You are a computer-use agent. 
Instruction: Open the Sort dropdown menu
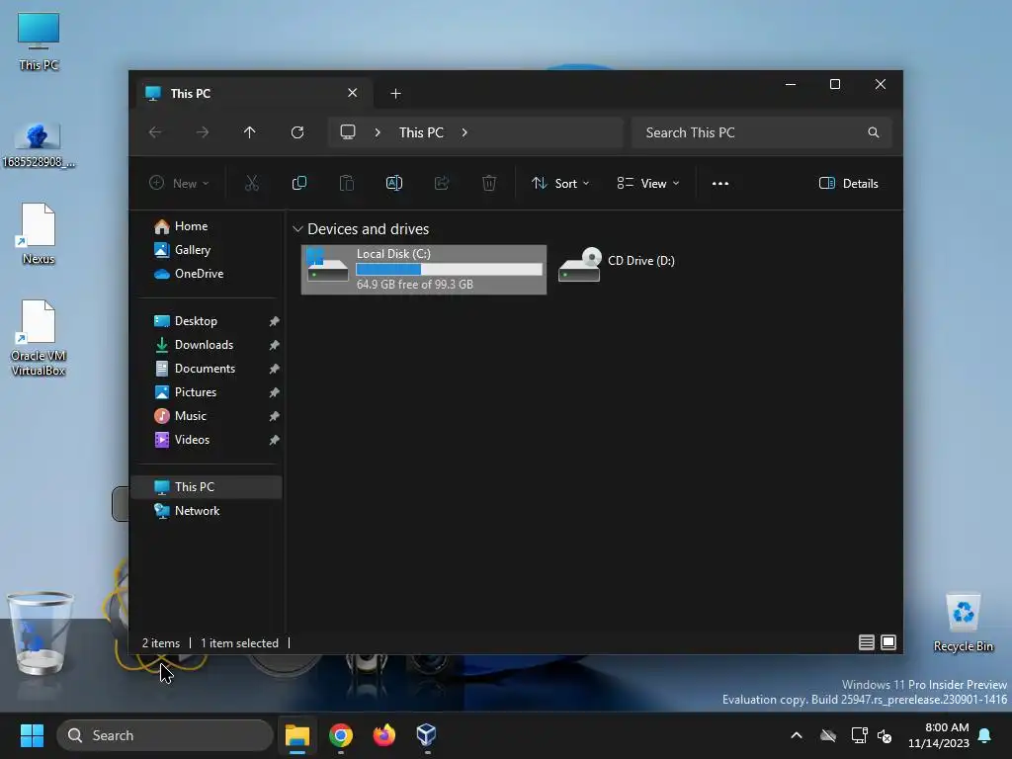coord(560,183)
